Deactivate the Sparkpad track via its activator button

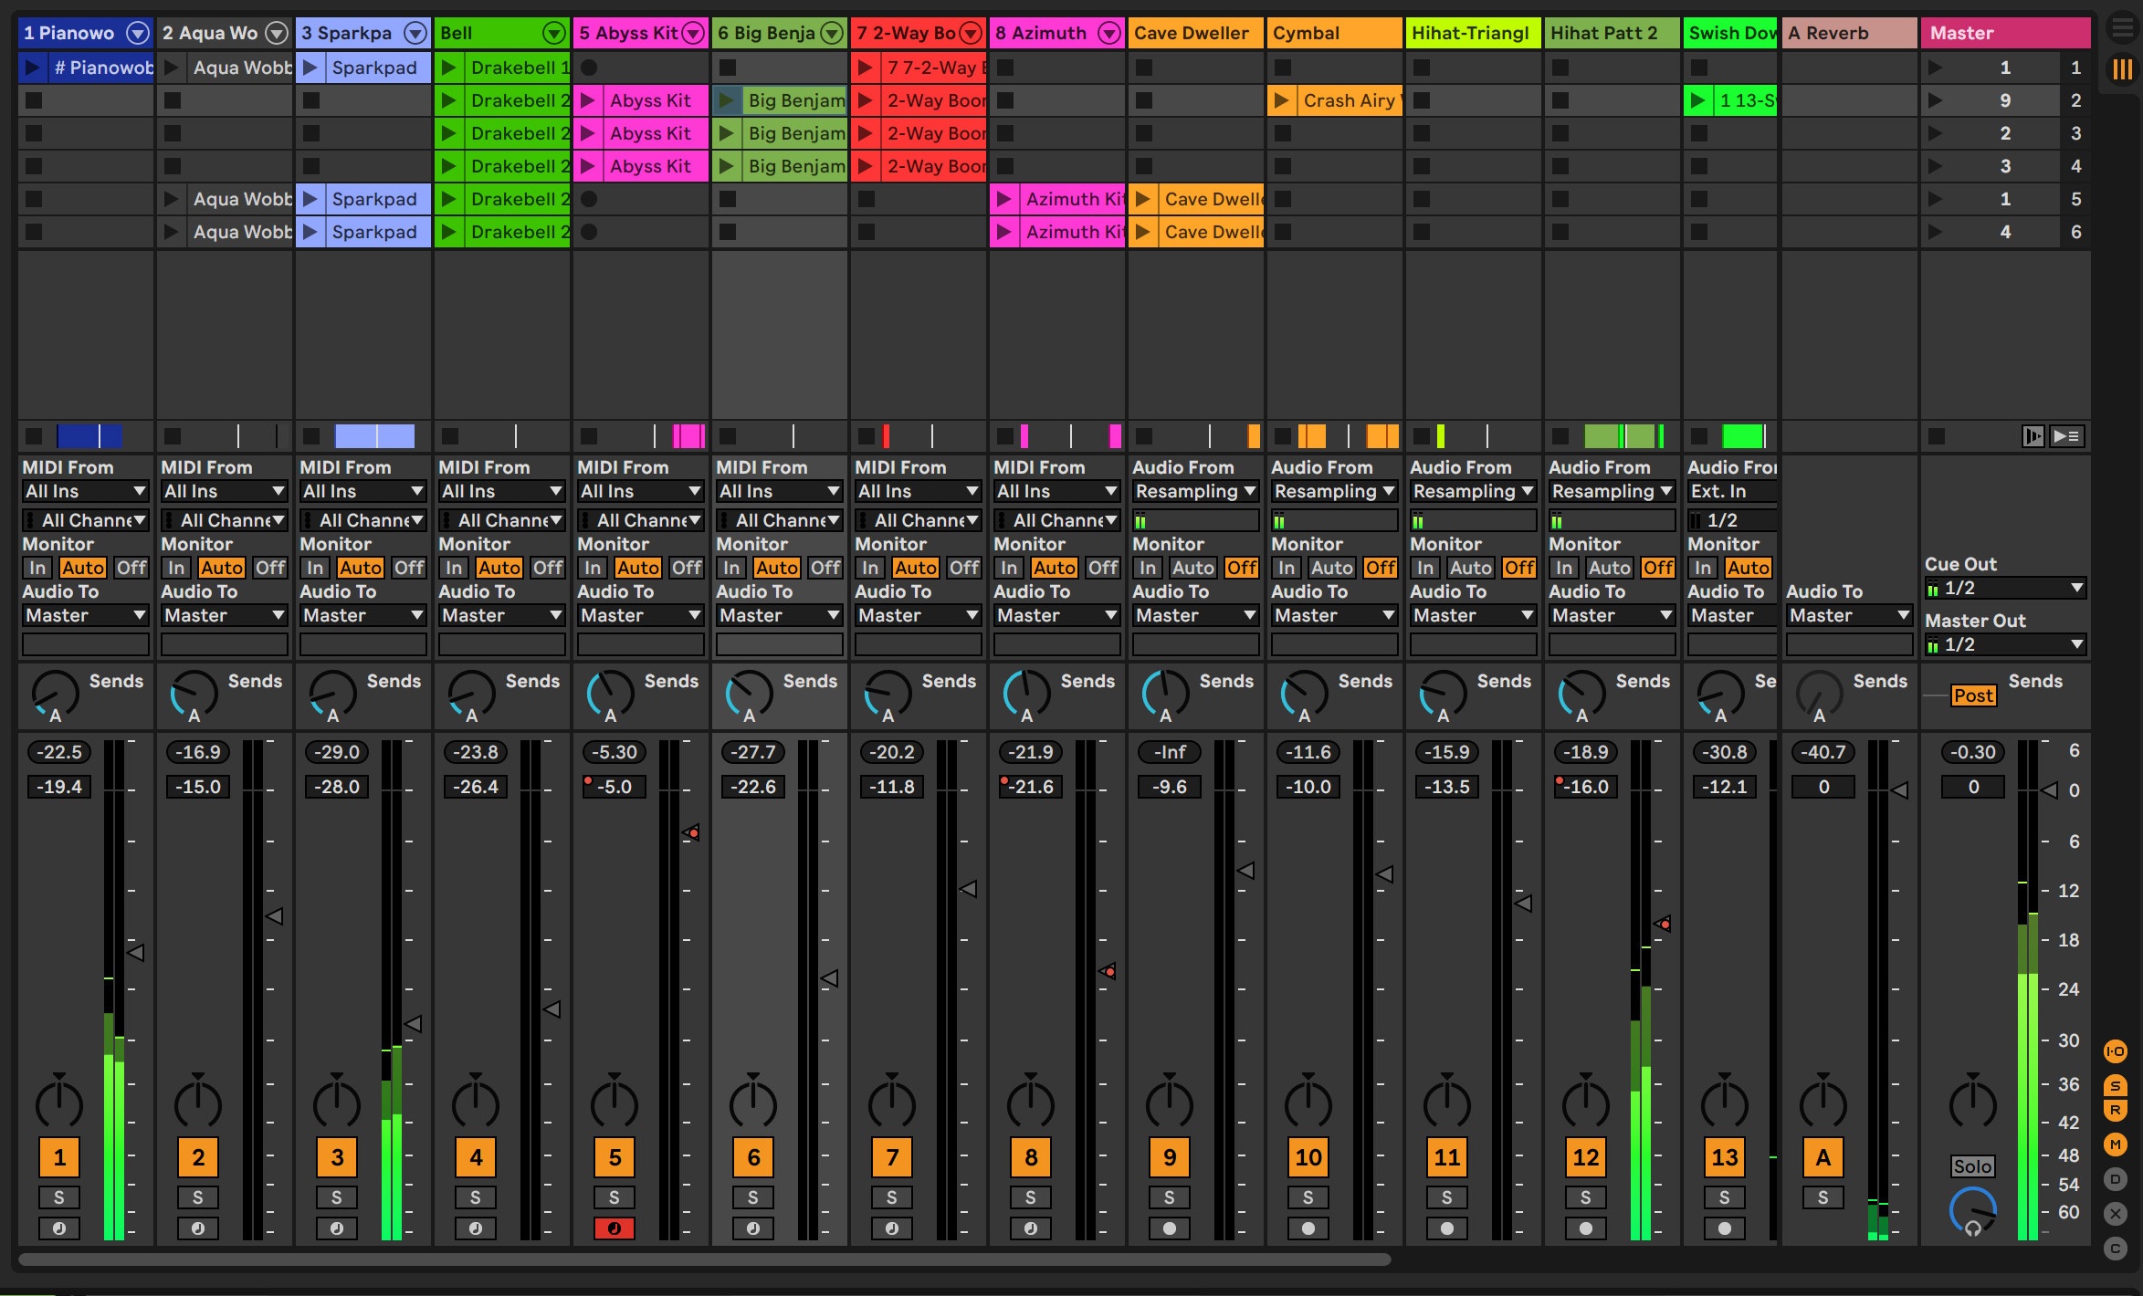tap(336, 1156)
